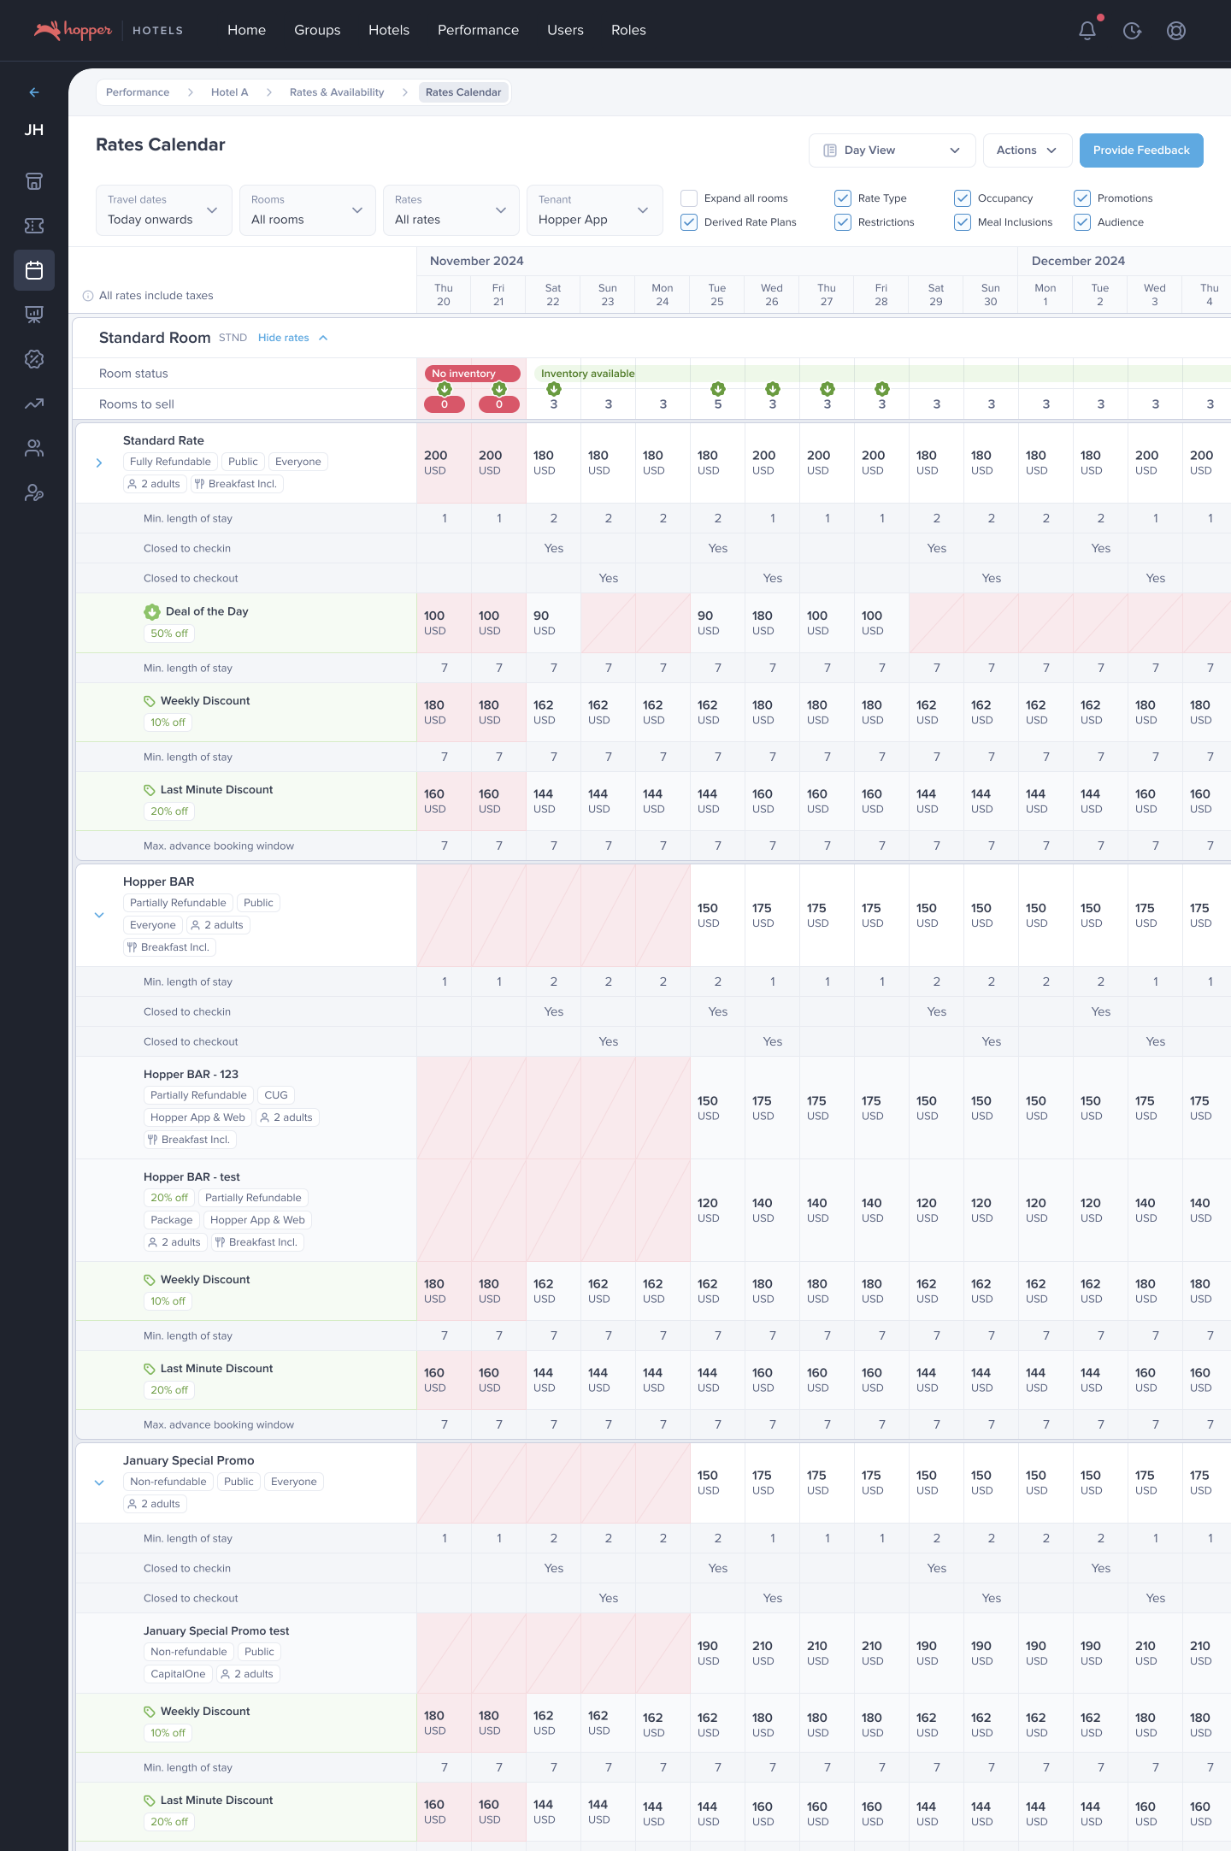Click the trending chart sidebar icon
The height and width of the screenshot is (1851, 1231).
tap(34, 404)
